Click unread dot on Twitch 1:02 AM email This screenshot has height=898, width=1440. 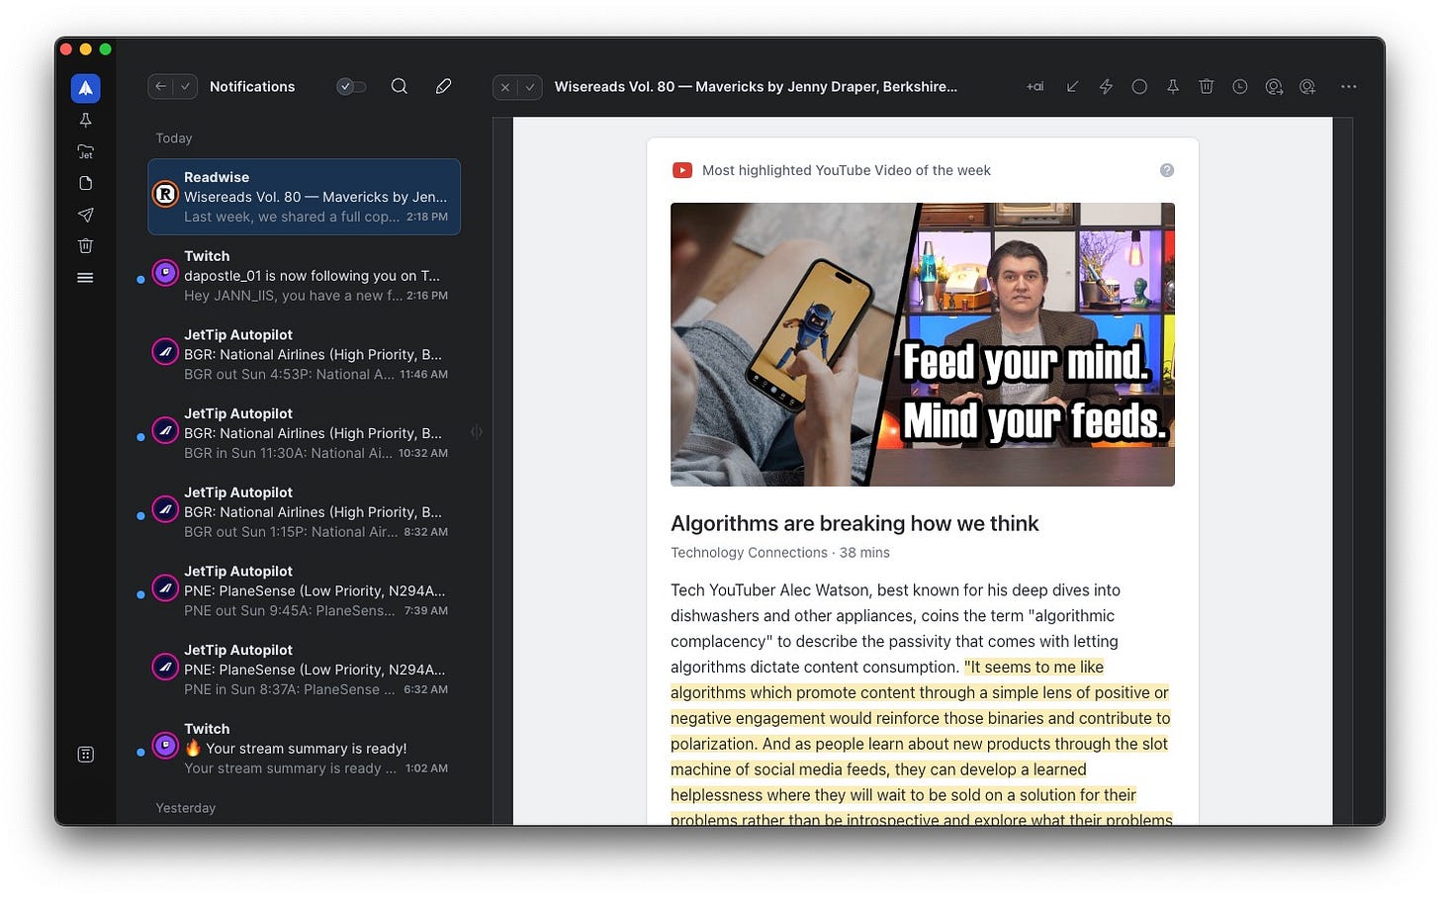pyautogui.click(x=140, y=753)
